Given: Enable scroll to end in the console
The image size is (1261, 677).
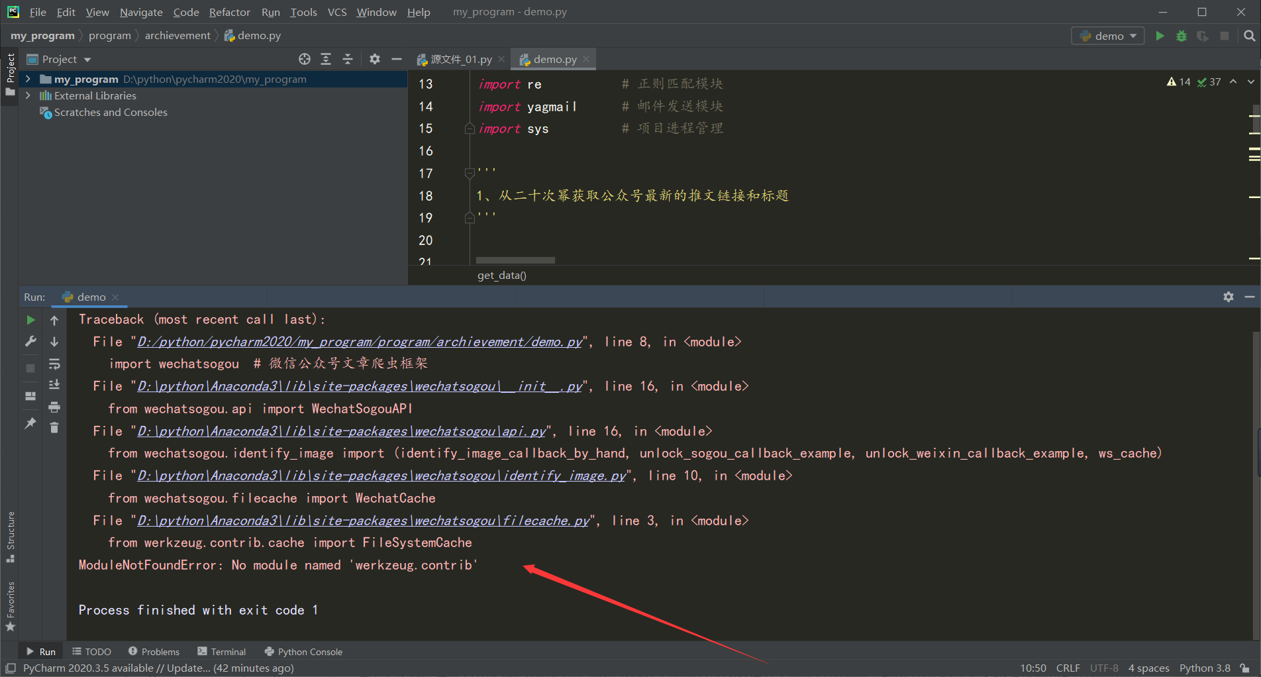Looking at the screenshot, I should click(x=54, y=384).
